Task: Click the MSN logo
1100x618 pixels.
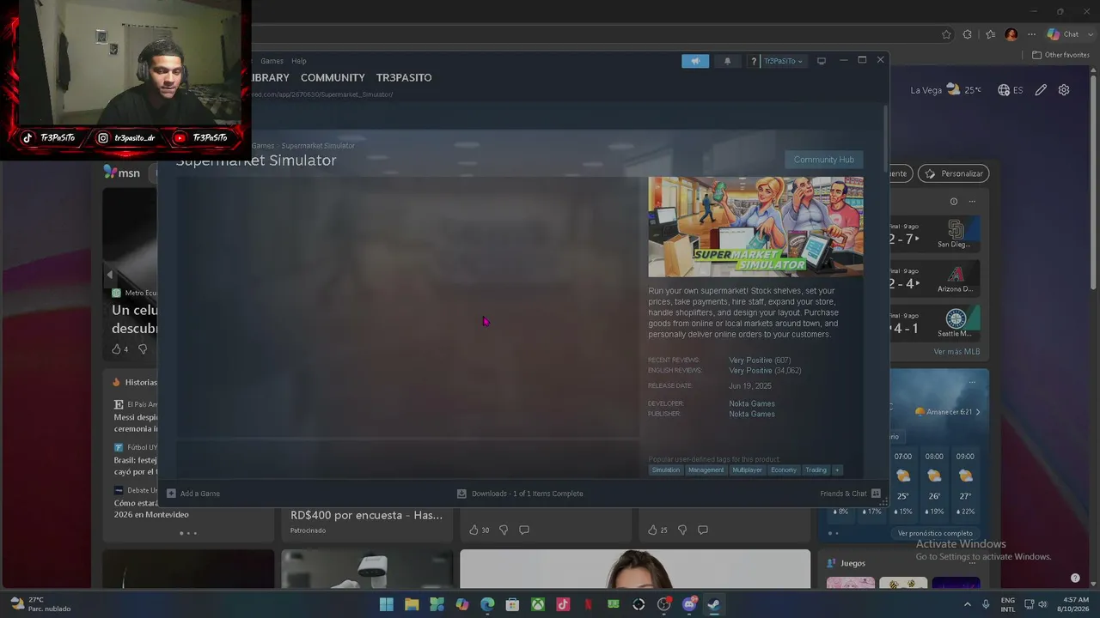Action: point(122,173)
